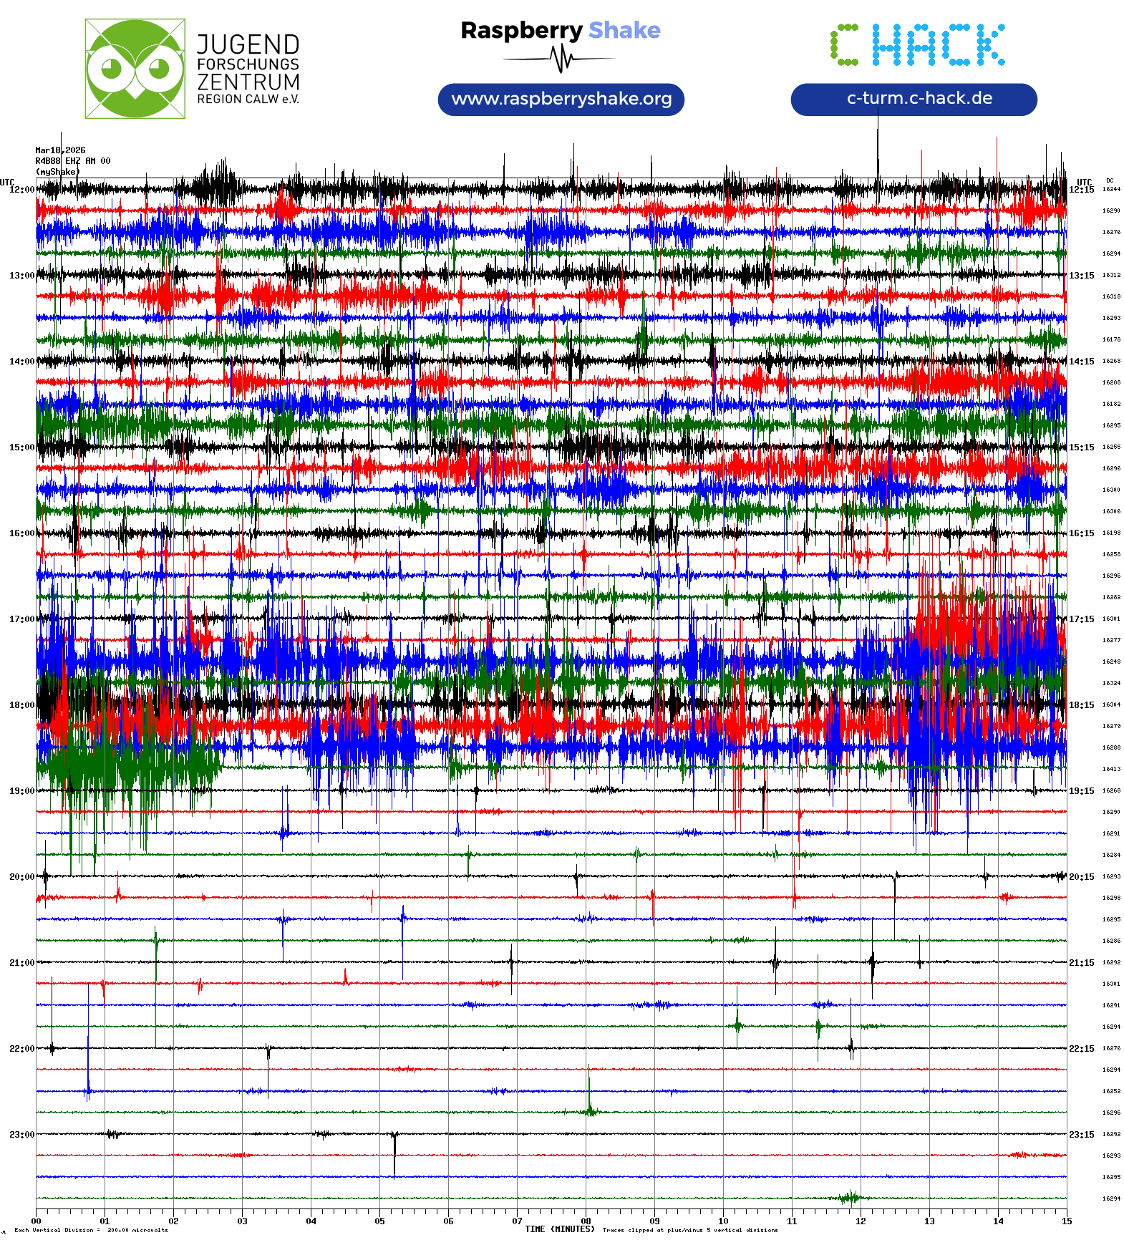
Task: Click the 17:15 label on right axis
Action: pos(1081,619)
